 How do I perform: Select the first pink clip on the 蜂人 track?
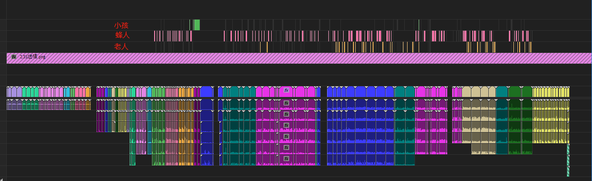click(x=155, y=36)
